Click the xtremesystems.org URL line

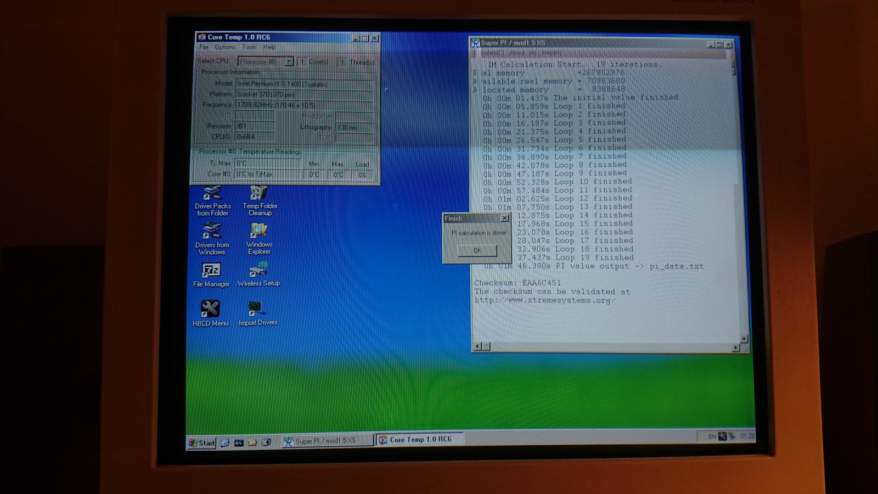coord(545,300)
